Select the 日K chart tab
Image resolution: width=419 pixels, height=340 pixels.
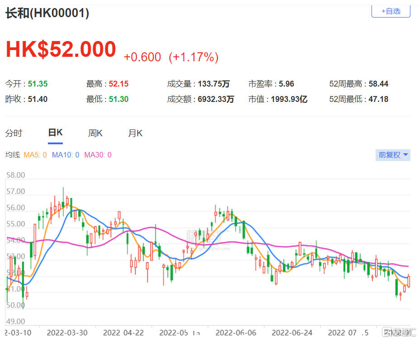[55, 133]
